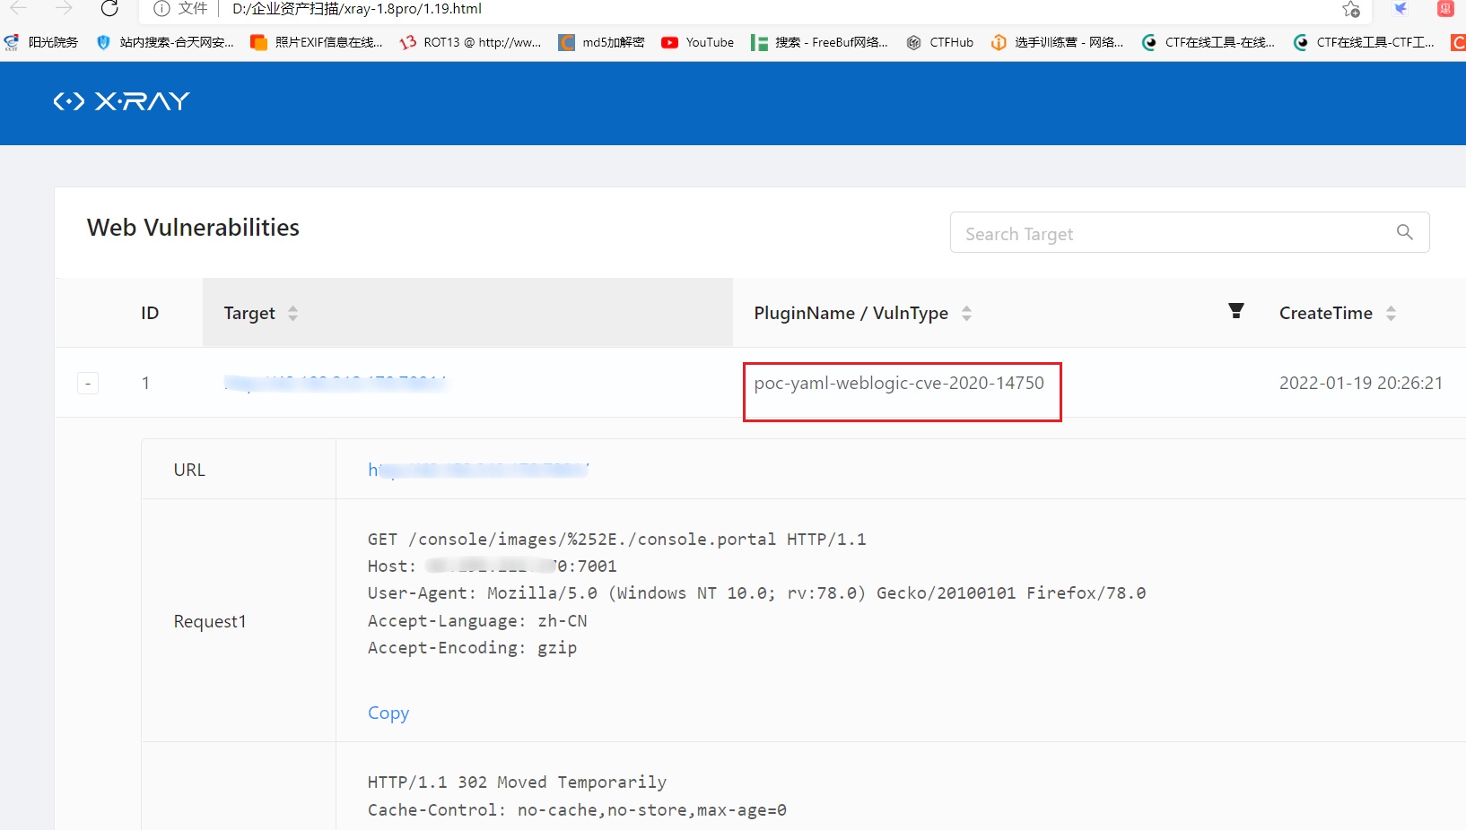
Task: Sort results by the Target column
Action: click(x=292, y=313)
